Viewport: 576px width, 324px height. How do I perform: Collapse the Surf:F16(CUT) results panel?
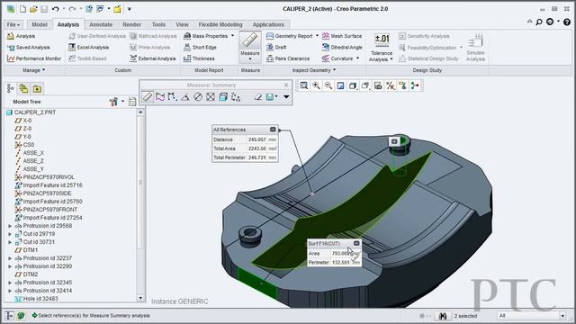[356, 243]
